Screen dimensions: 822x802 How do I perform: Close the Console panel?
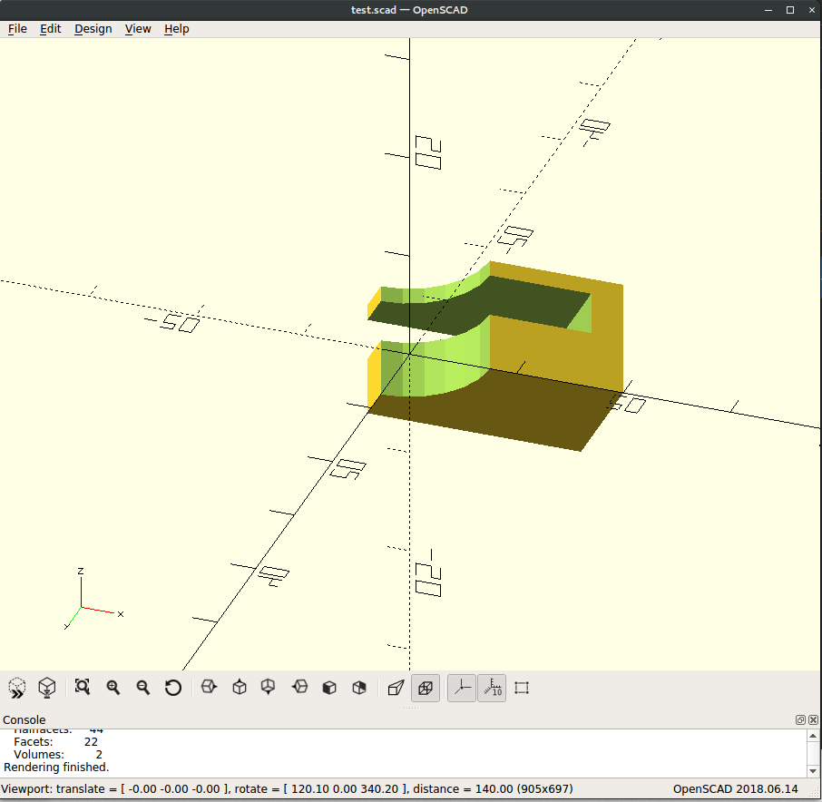pos(812,719)
